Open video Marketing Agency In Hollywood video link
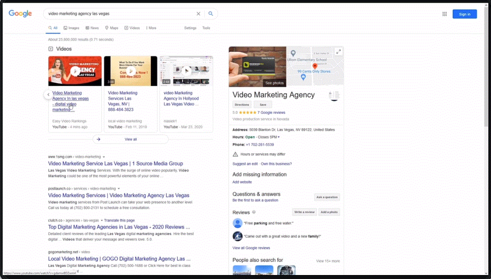The height and width of the screenshot is (279, 491). click(x=181, y=98)
